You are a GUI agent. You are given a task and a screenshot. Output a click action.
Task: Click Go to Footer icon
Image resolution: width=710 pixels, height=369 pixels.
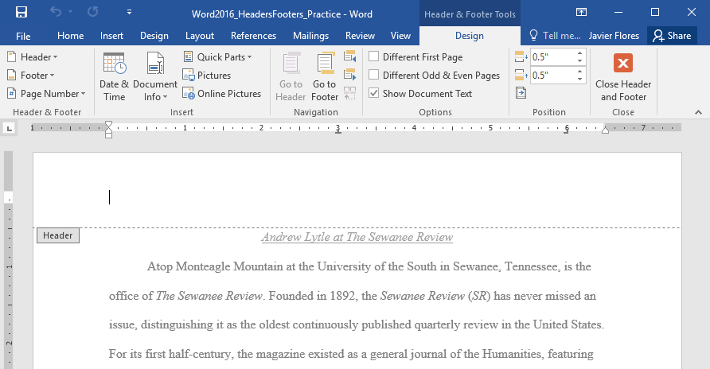point(325,76)
